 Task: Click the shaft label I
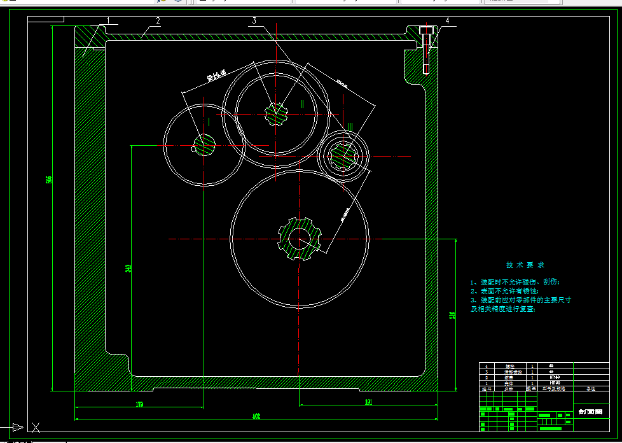click(209, 122)
